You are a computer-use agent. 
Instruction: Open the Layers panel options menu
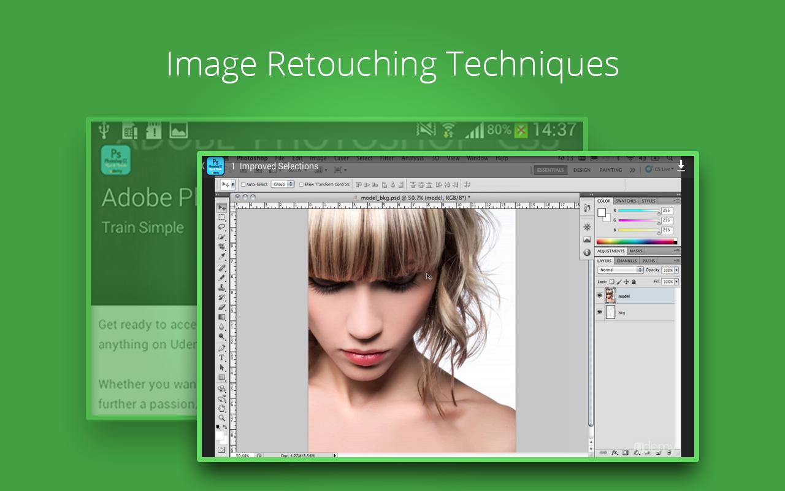point(678,261)
